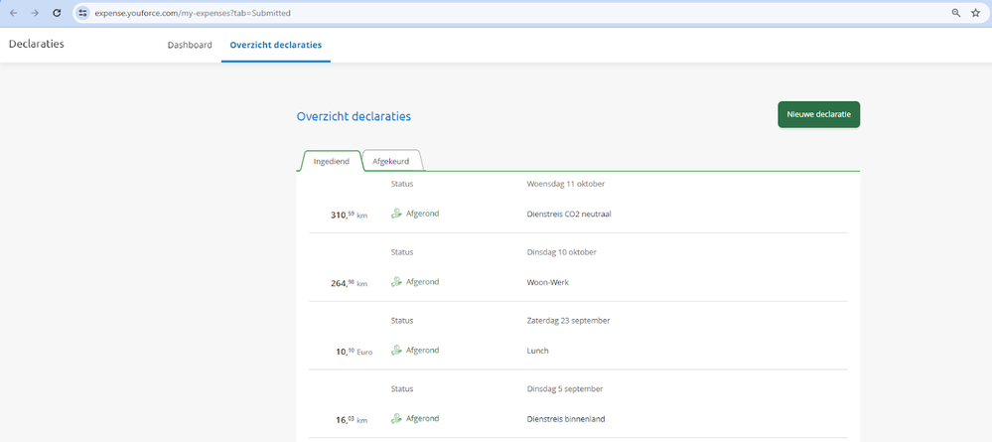The image size is (992, 442).
Task: Click the Afgerond status icon for Dienstreis binnenland
Action: click(x=397, y=418)
